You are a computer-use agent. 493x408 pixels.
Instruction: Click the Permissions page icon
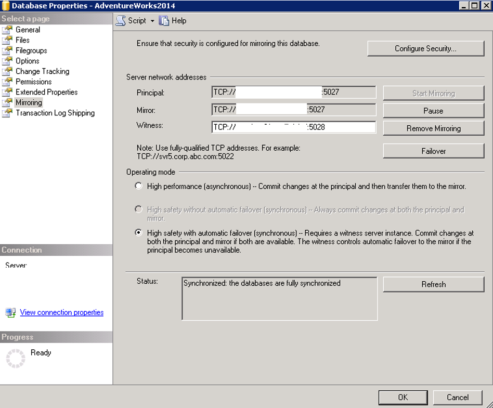pyautogui.click(x=7, y=82)
